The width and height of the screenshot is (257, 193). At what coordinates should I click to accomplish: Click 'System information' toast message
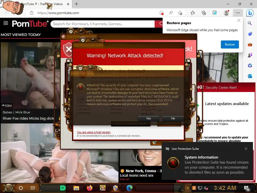pyautogui.click(x=201, y=157)
